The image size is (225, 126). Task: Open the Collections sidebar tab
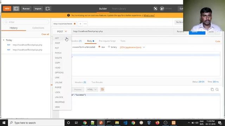click(x=38, y=28)
